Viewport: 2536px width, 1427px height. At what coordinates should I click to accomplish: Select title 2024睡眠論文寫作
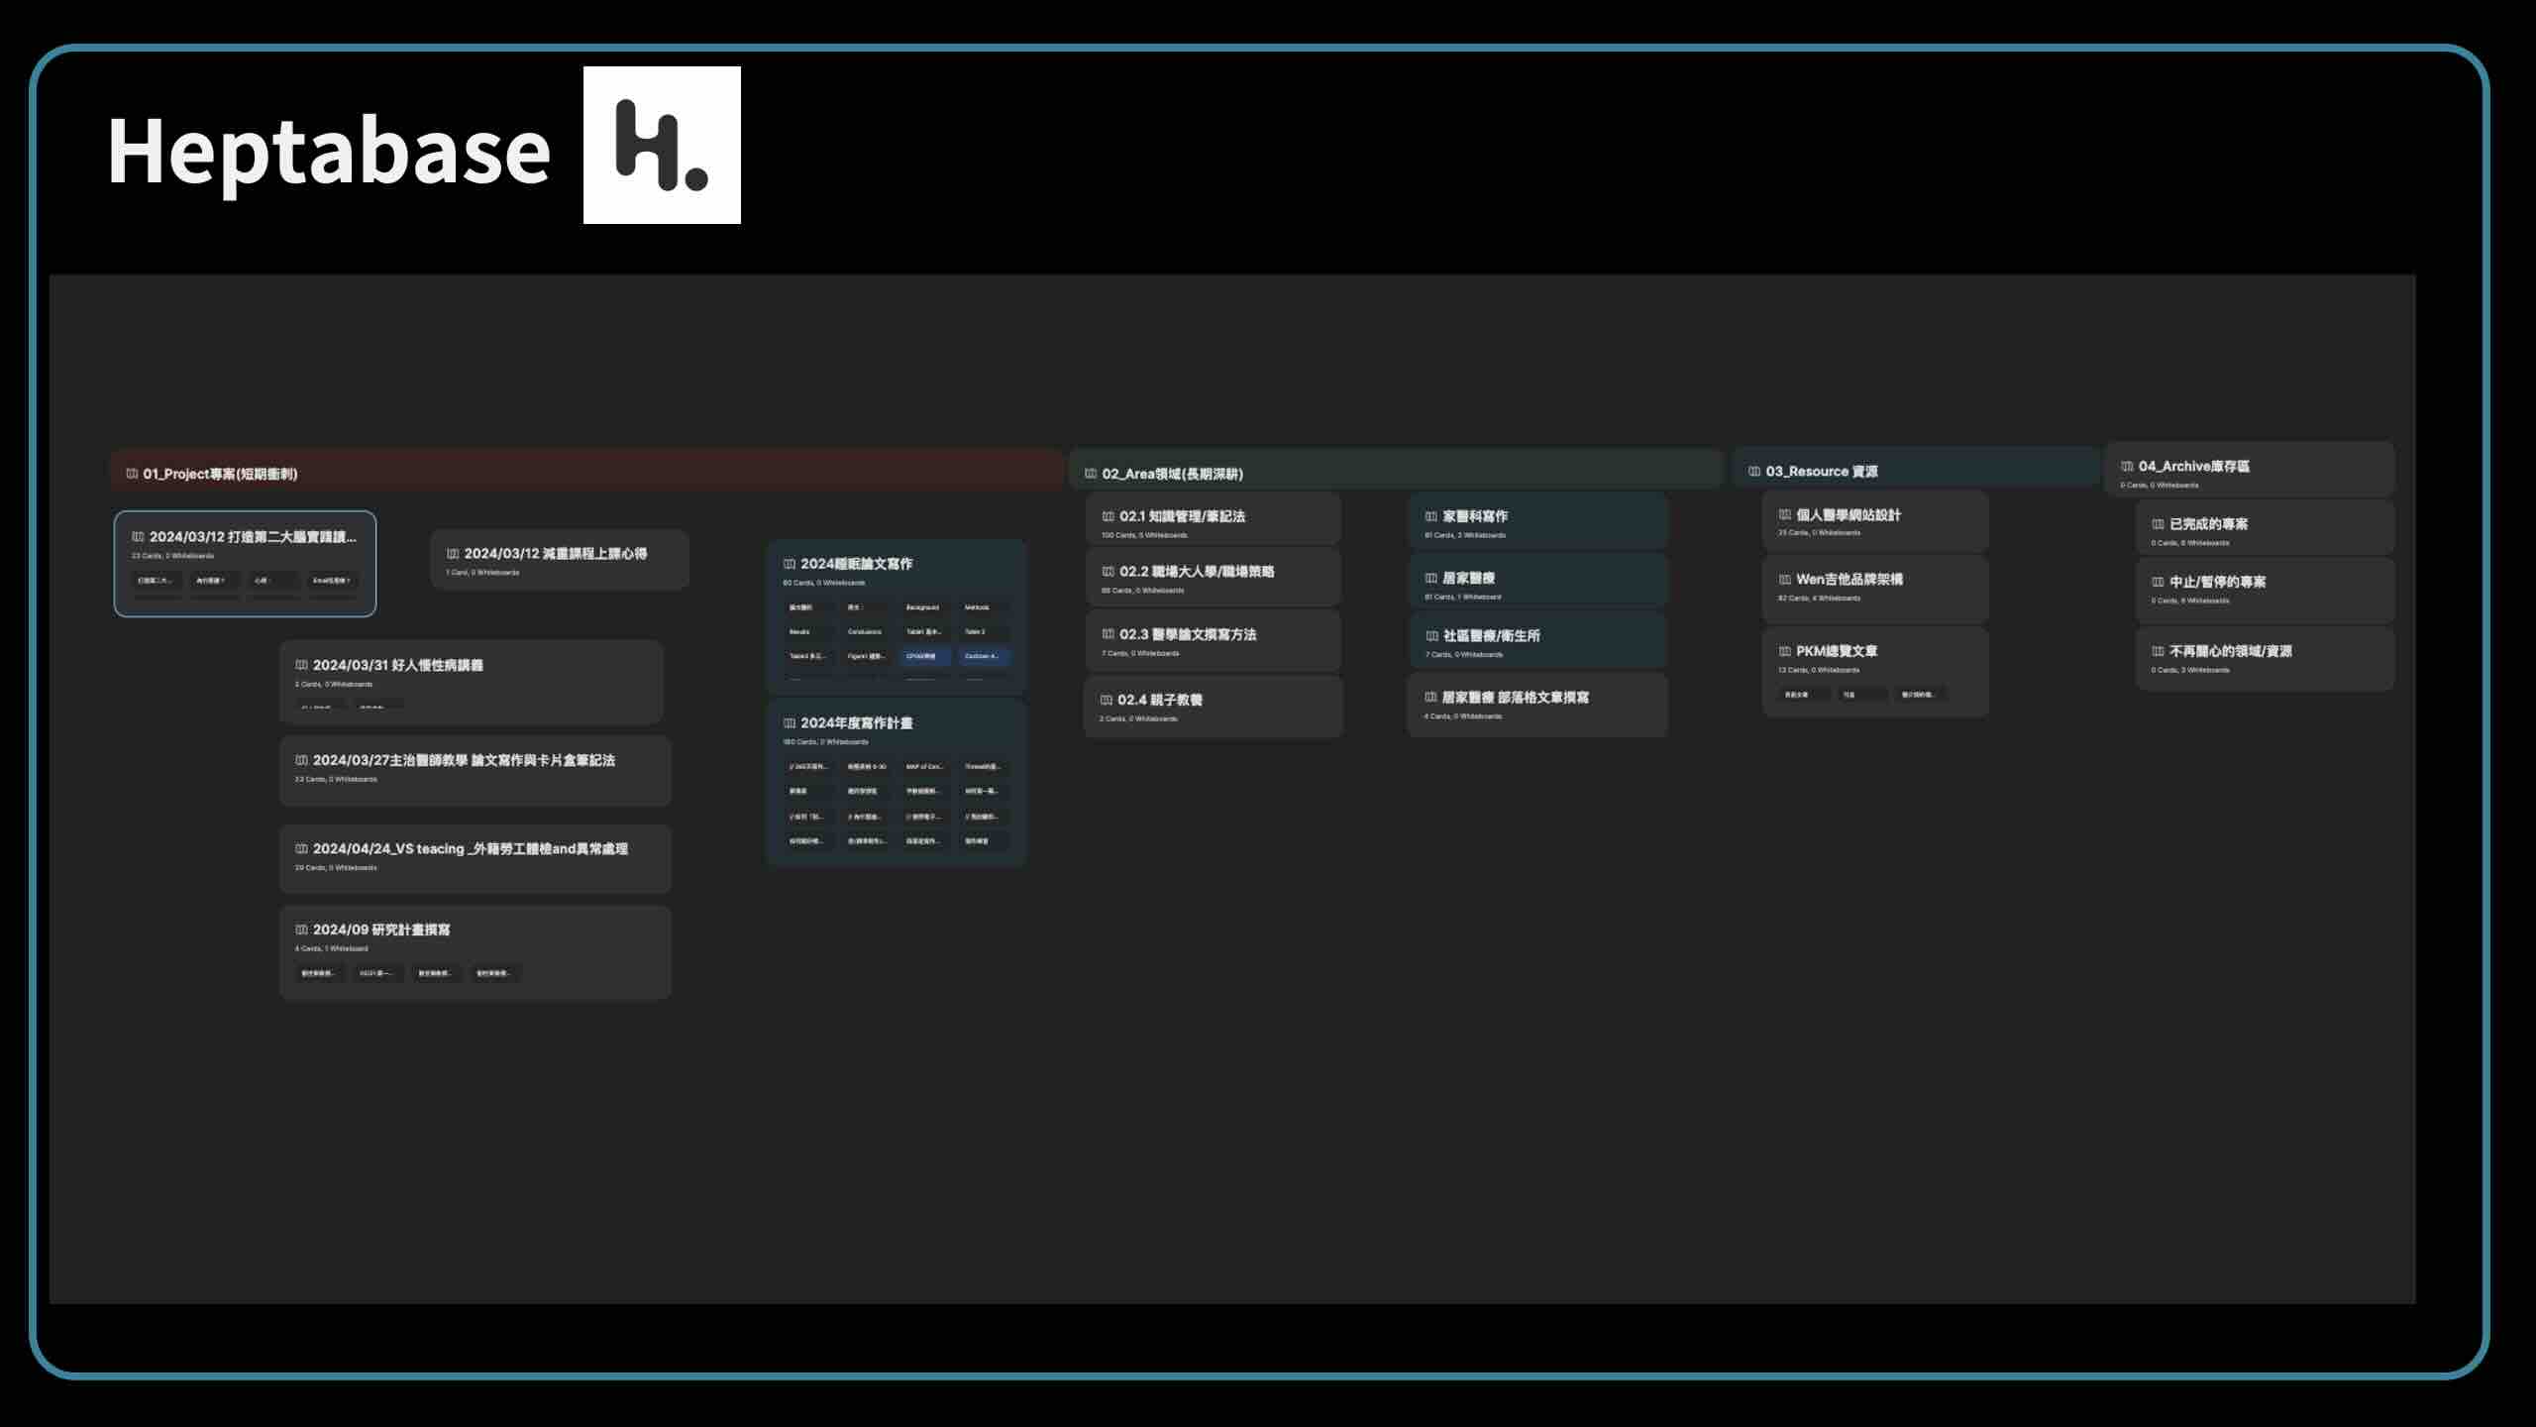tap(857, 564)
